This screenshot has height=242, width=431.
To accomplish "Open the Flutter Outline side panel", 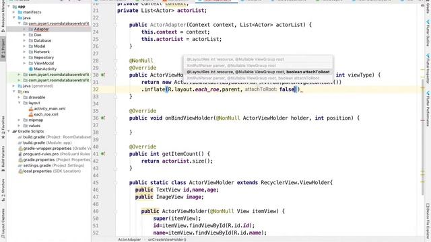I will coord(428,32).
